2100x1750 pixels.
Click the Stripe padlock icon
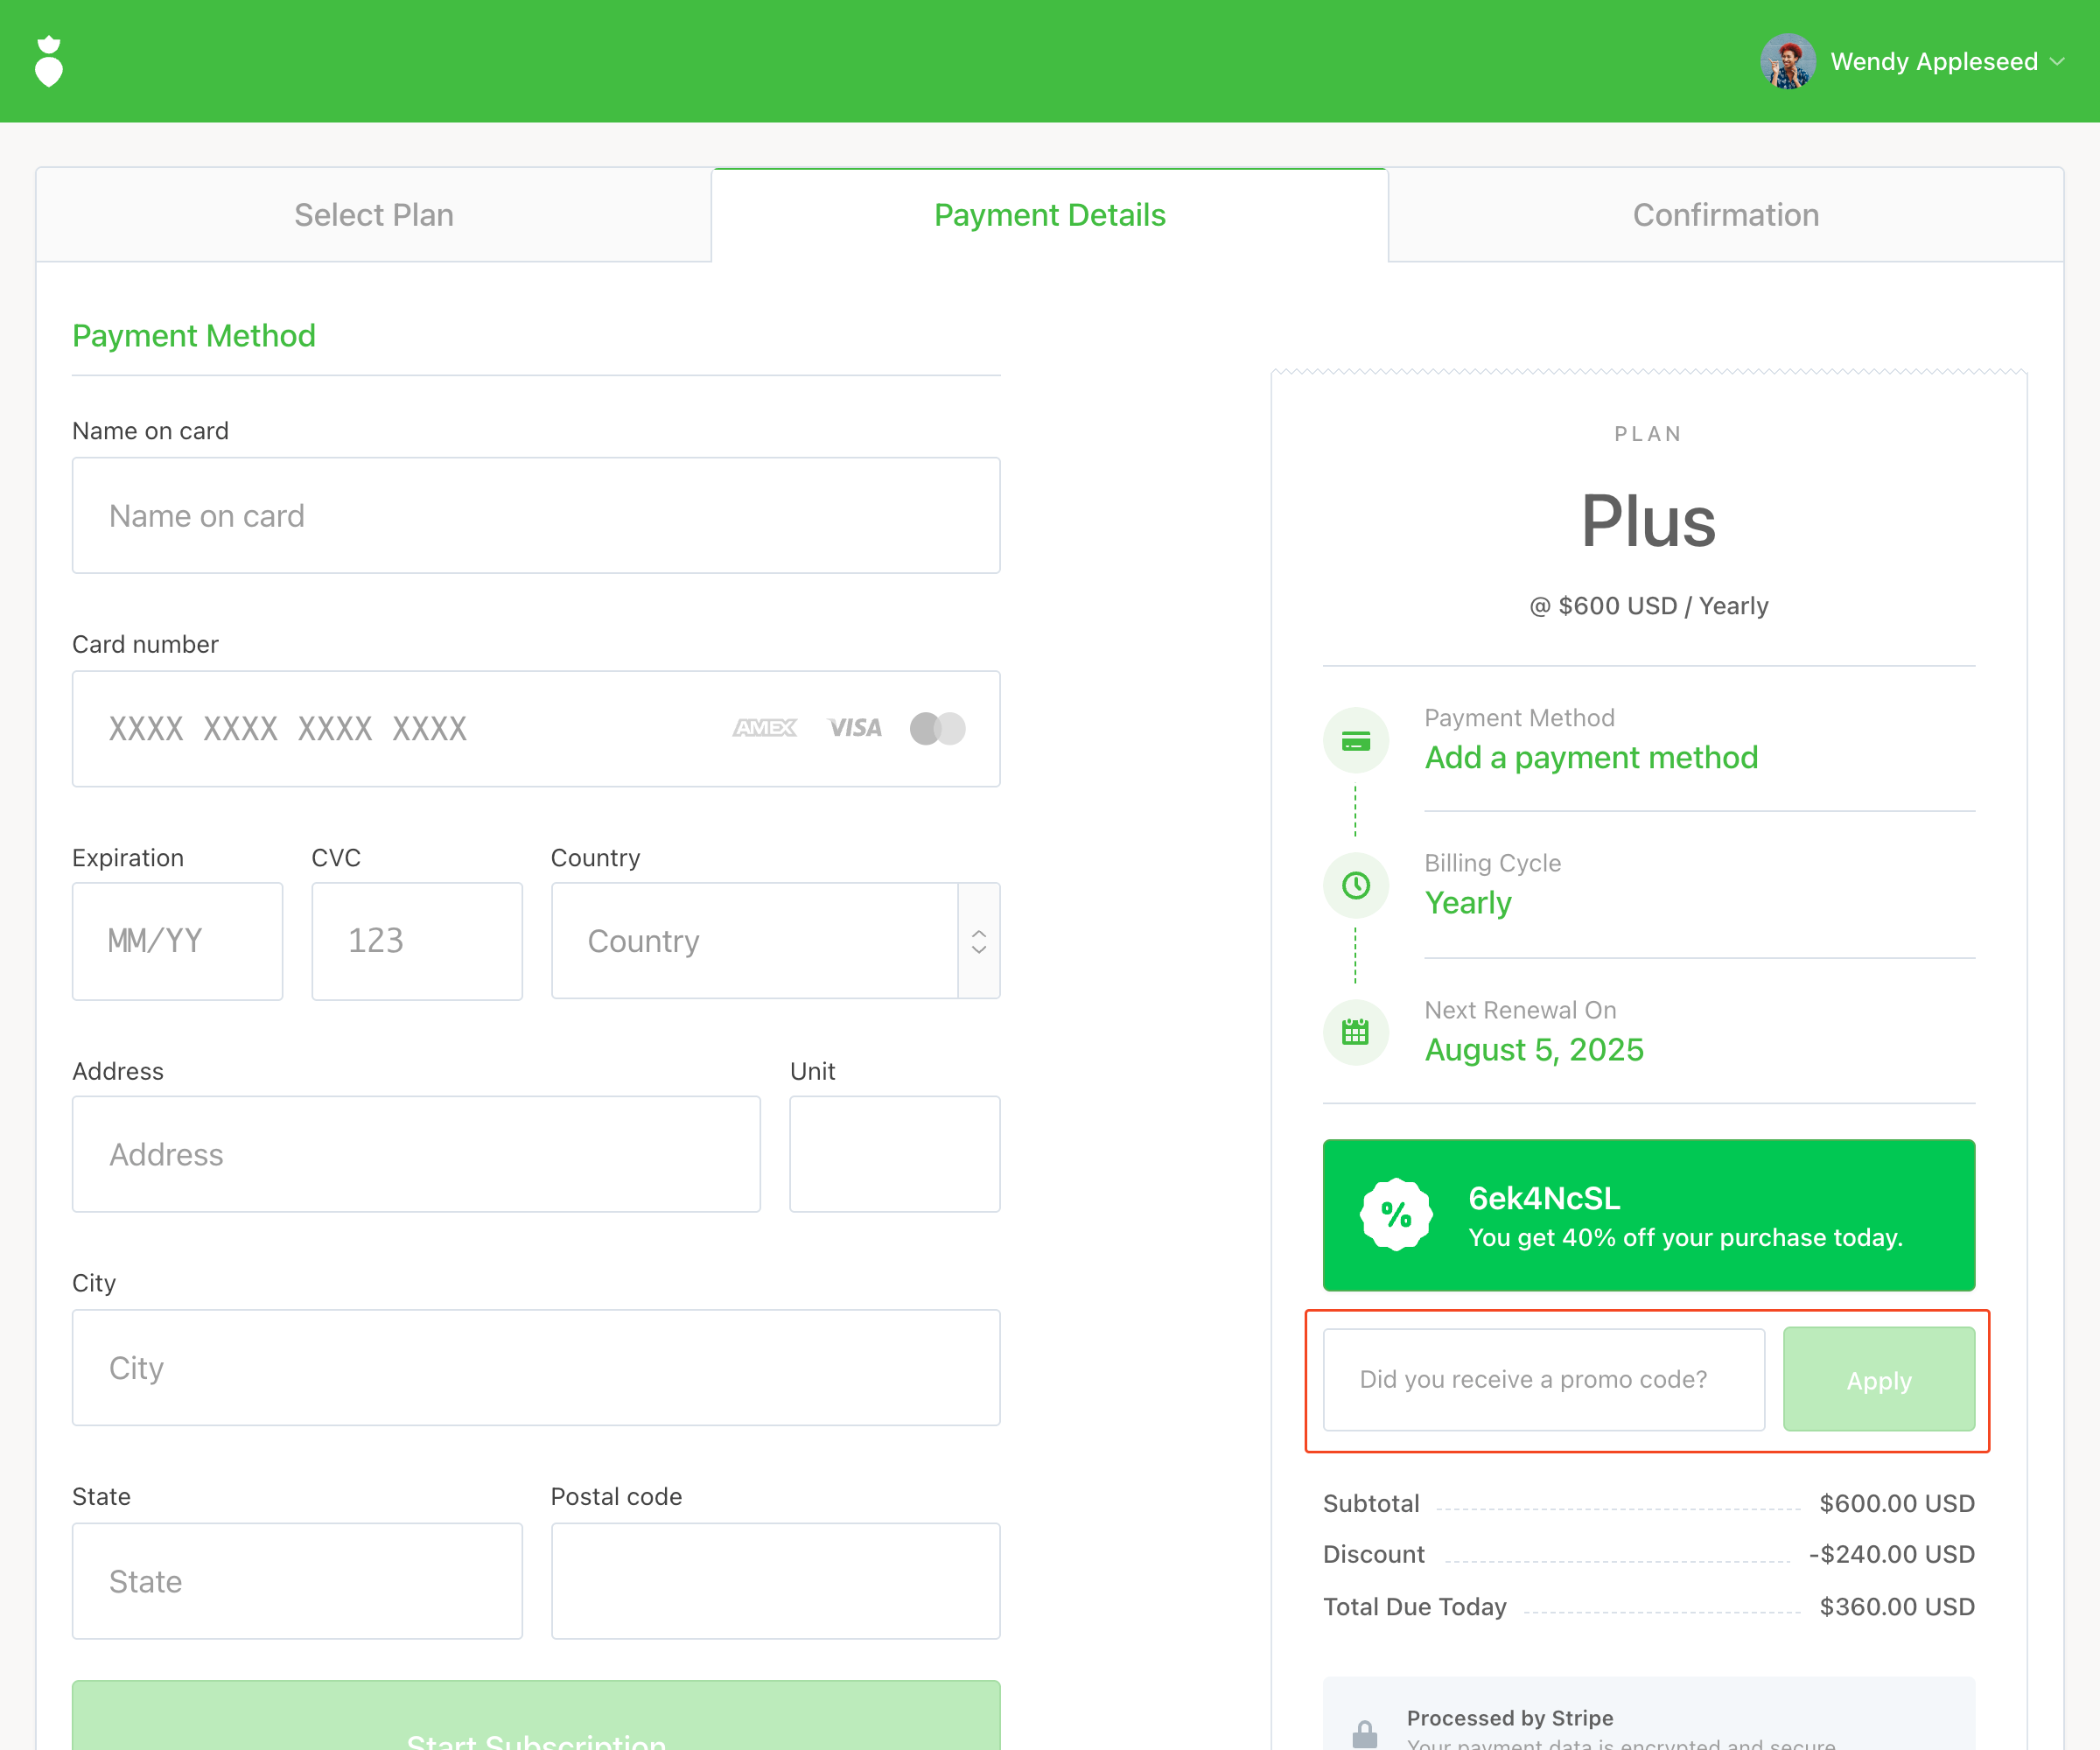pyautogui.click(x=1364, y=1733)
